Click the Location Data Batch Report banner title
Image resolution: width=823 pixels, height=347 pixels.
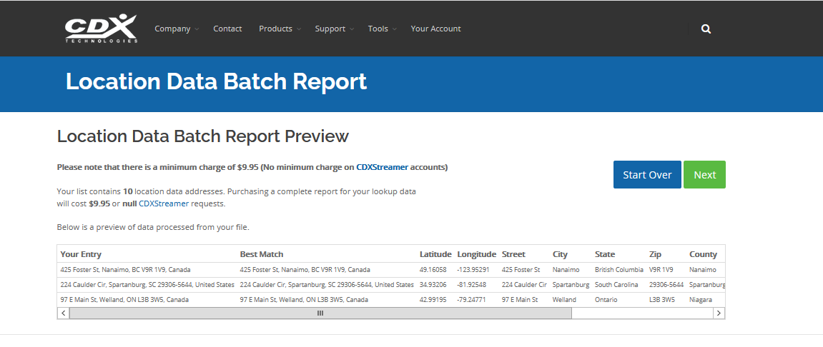pos(216,82)
